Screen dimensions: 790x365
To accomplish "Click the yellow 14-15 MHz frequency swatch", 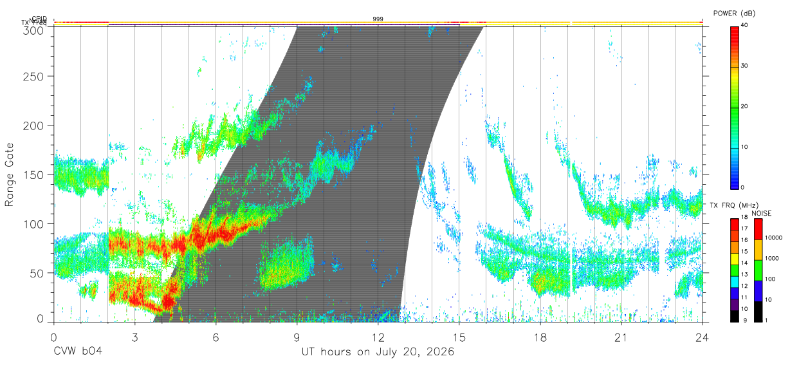I will coord(733,258).
